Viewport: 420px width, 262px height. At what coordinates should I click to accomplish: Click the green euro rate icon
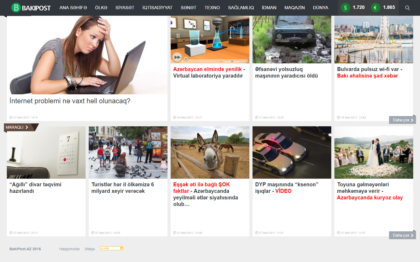pyautogui.click(x=375, y=8)
